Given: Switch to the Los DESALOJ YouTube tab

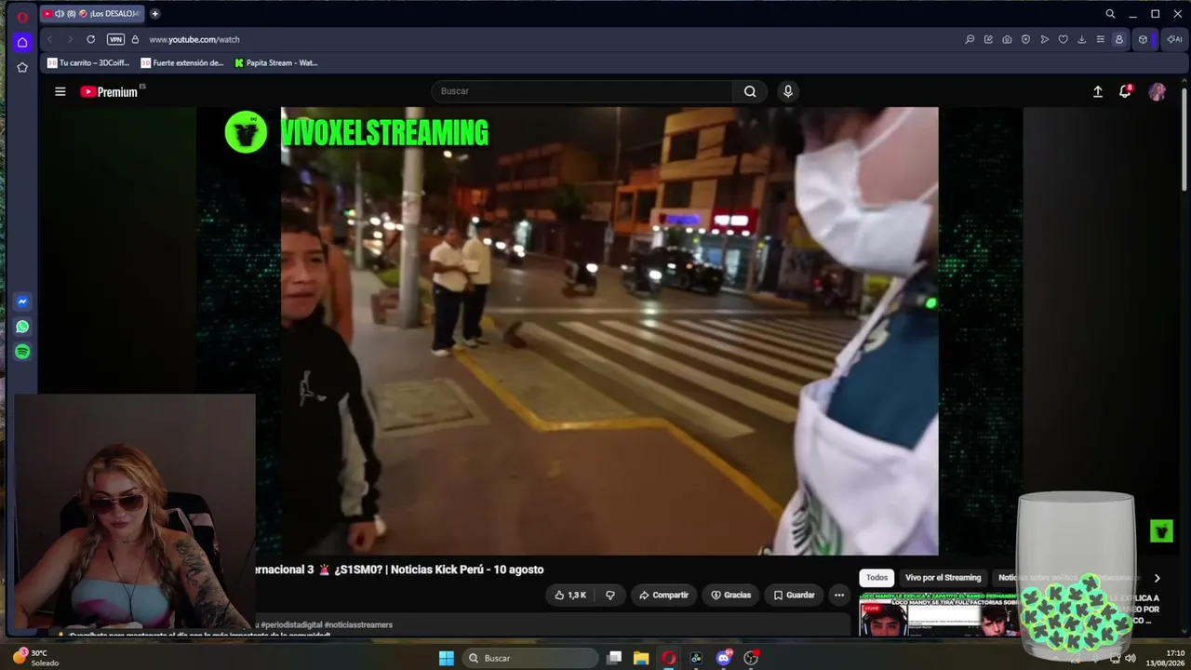Looking at the screenshot, I should click(x=91, y=14).
